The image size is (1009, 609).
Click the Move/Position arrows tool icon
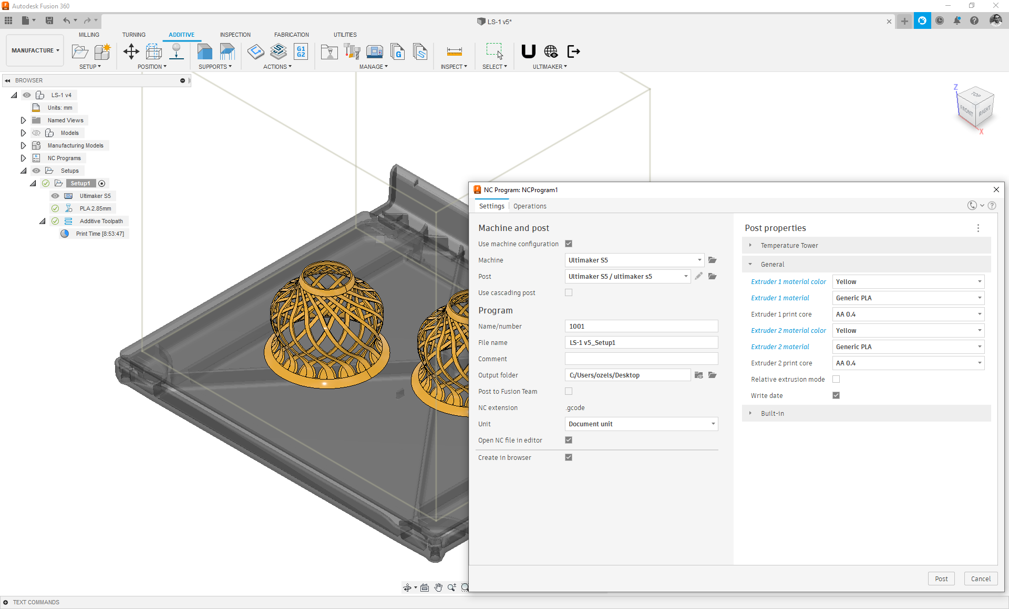[x=131, y=51]
